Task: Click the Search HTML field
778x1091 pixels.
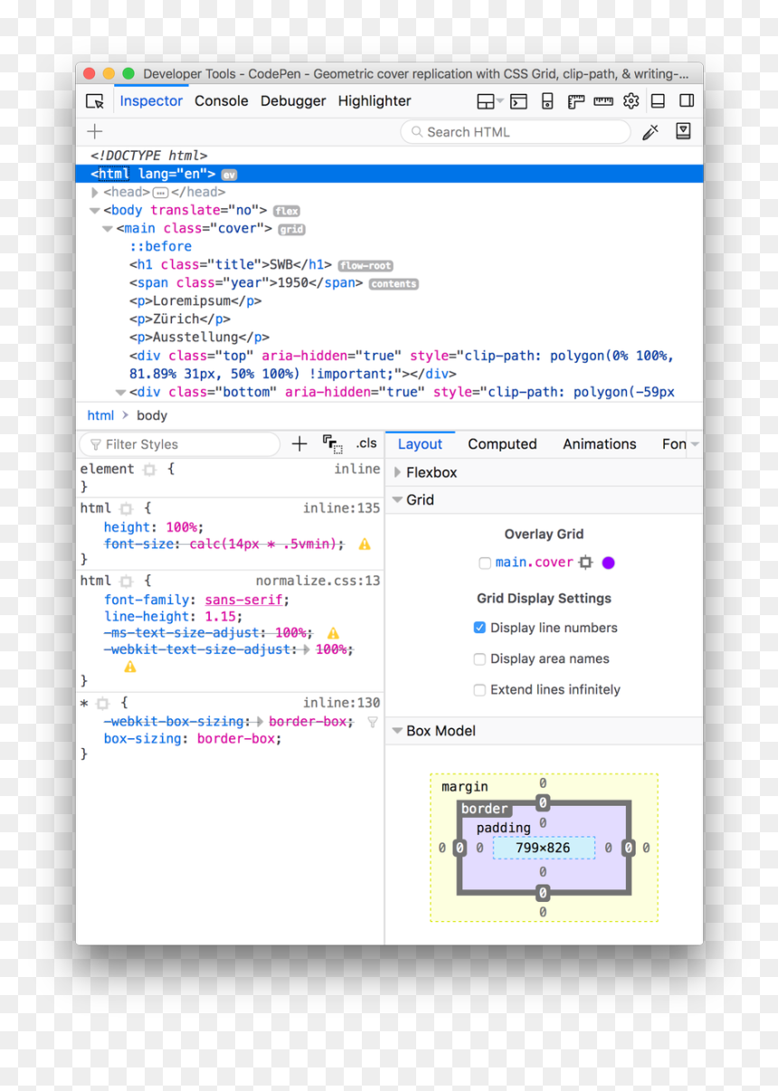Action: (x=516, y=132)
